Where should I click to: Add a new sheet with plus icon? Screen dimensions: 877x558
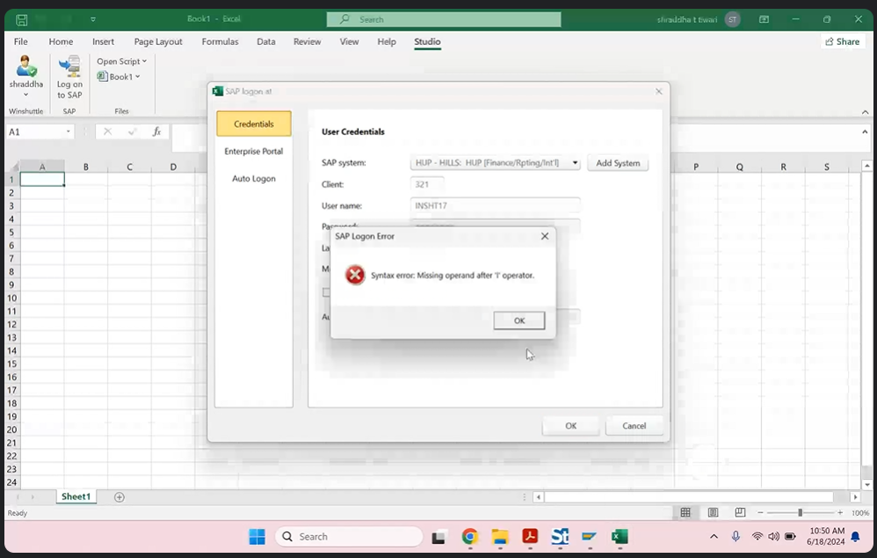tap(120, 497)
